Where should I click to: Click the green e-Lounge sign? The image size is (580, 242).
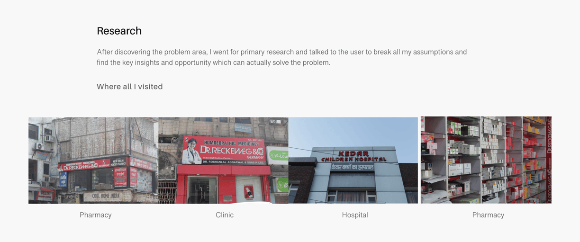pyautogui.click(x=279, y=155)
